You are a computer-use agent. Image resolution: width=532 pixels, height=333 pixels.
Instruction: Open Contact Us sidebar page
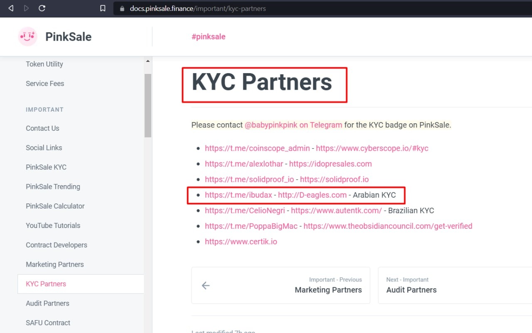42,128
